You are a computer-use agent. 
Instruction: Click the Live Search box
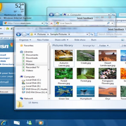click(x=81, y=23)
